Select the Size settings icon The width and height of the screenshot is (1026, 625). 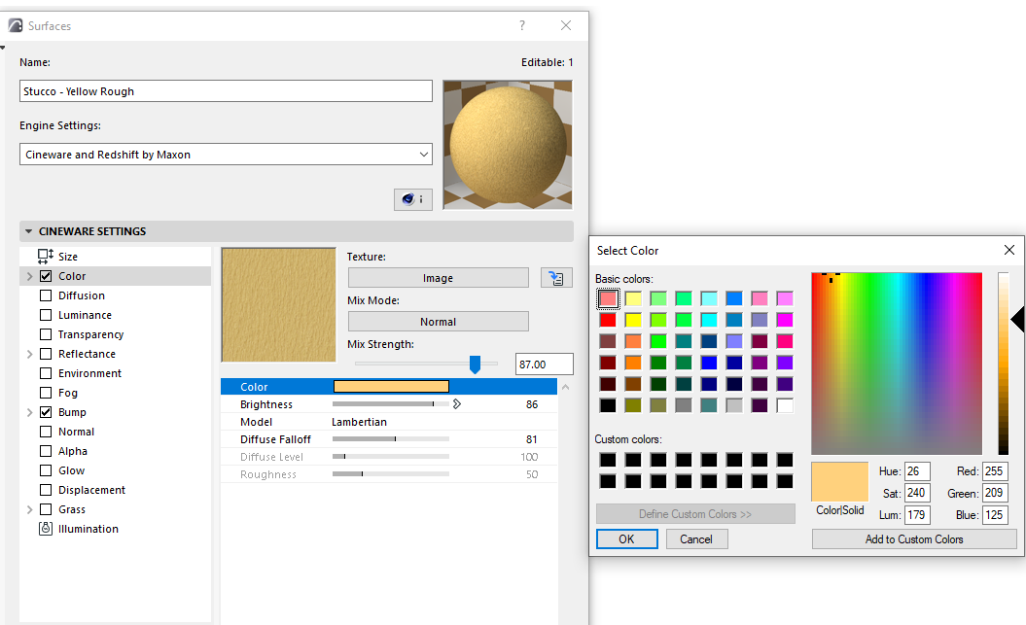point(43,256)
